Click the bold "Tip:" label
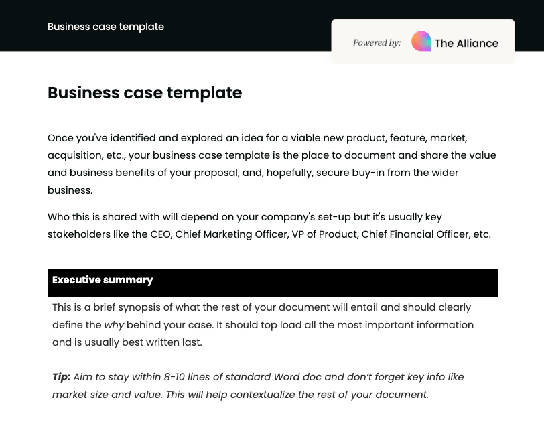Image resolution: width=544 pixels, height=426 pixels. 61,377
